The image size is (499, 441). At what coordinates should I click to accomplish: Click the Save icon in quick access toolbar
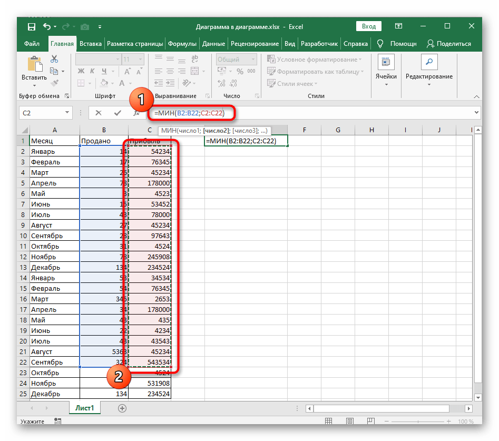(x=32, y=27)
